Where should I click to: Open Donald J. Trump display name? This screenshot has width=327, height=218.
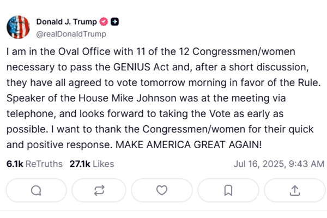pyautogui.click(x=66, y=22)
